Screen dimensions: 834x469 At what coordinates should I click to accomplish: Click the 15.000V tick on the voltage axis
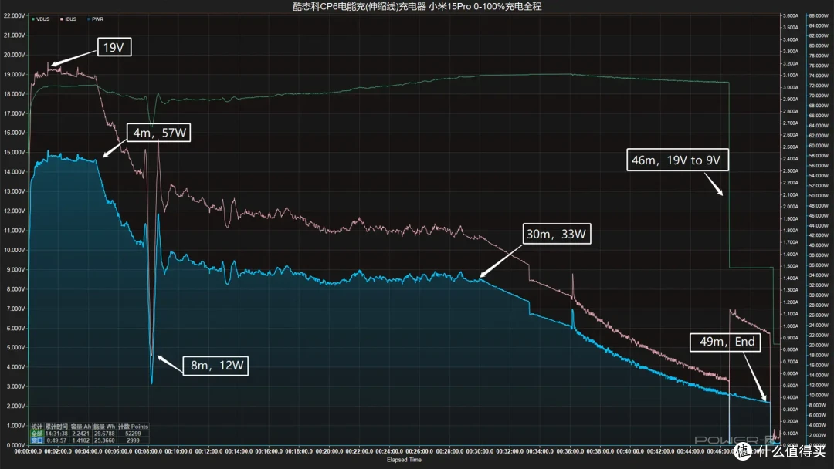tap(15, 153)
